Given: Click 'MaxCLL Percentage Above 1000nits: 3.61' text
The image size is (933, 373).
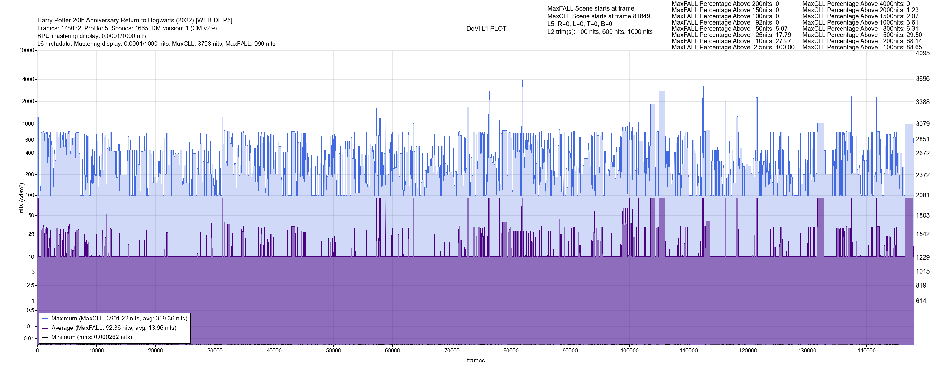Looking at the screenshot, I should 860,22.
